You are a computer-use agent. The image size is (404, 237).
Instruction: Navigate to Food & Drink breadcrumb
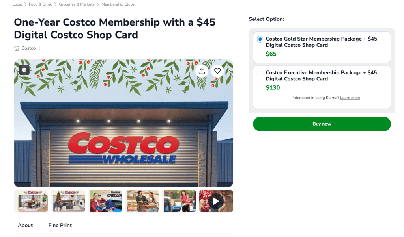click(x=40, y=4)
